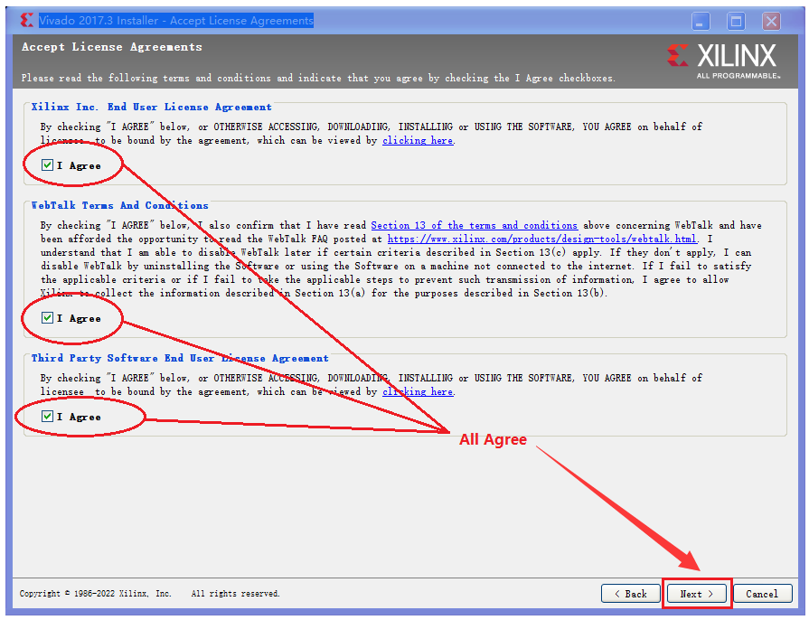
Task: Click 'WebTalk Terms And Conditions' title
Action: (x=119, y=205)
